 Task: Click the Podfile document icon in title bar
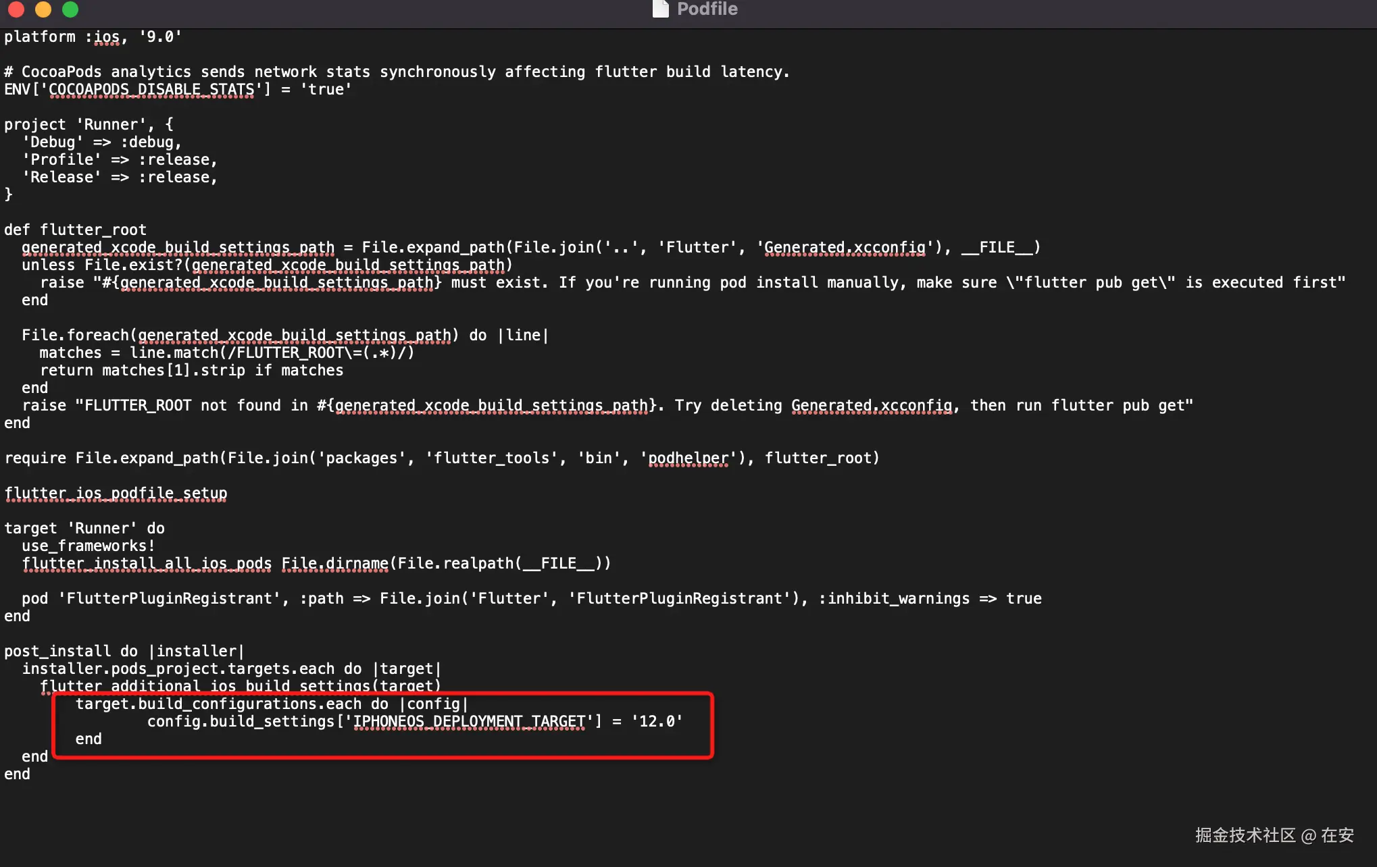[660, 9]
